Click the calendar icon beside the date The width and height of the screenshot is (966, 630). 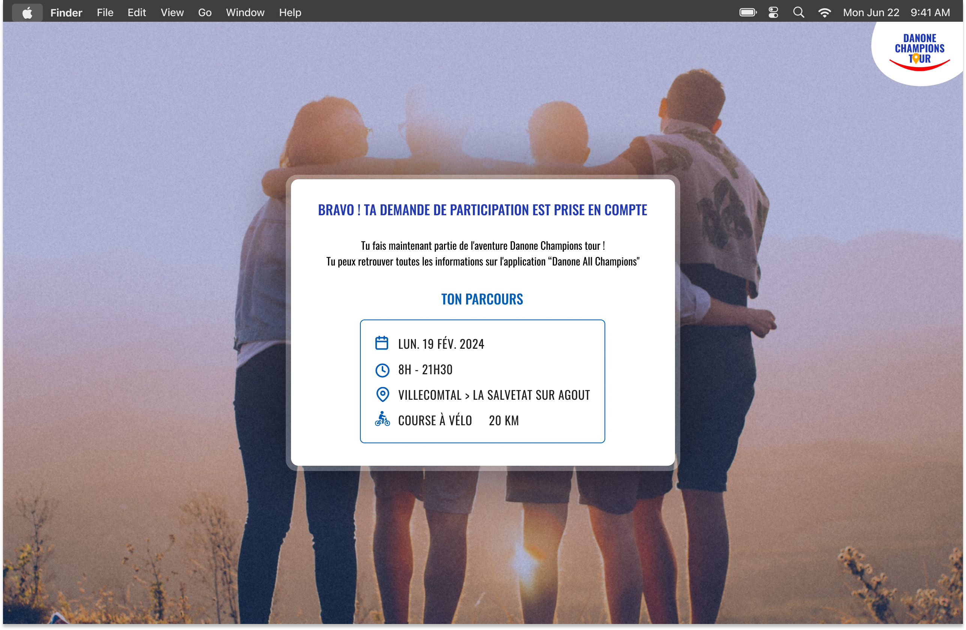tap(381, 343)
